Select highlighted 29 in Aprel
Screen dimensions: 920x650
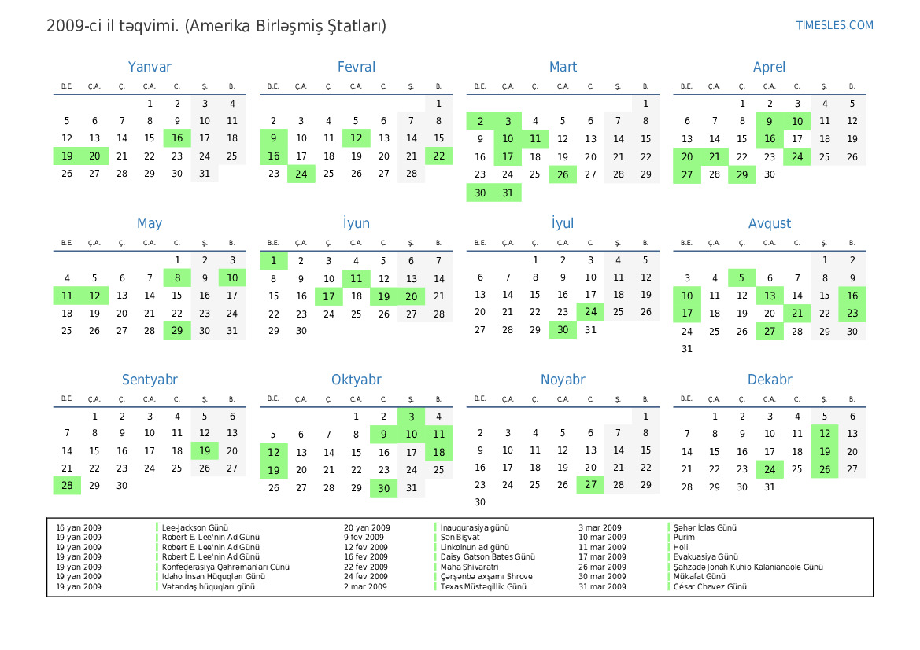coord(741,174)
